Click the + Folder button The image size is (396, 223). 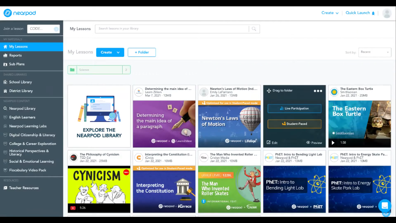[142, 52]
